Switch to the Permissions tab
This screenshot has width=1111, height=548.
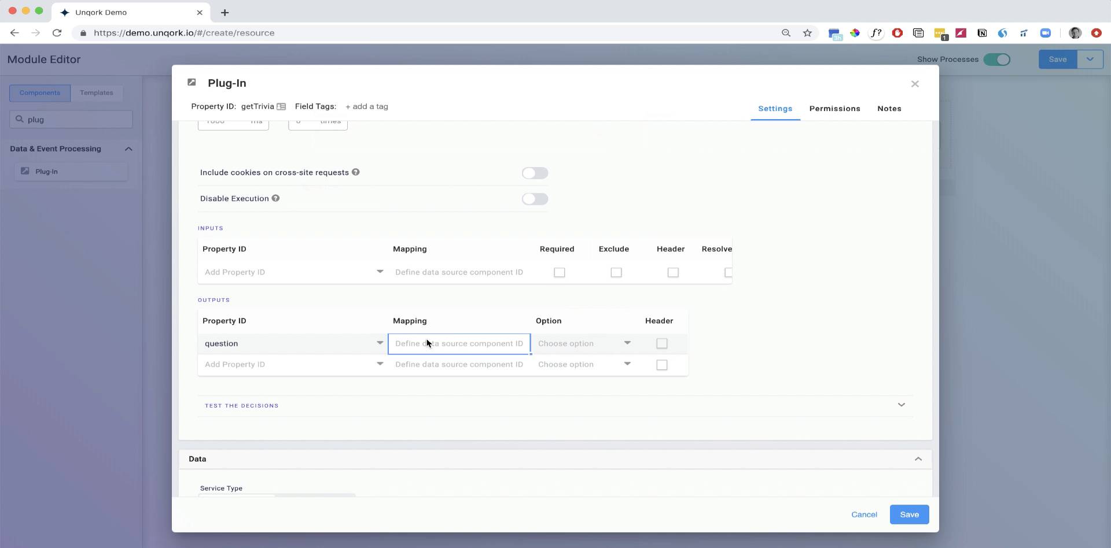click(x=835, y=108)
